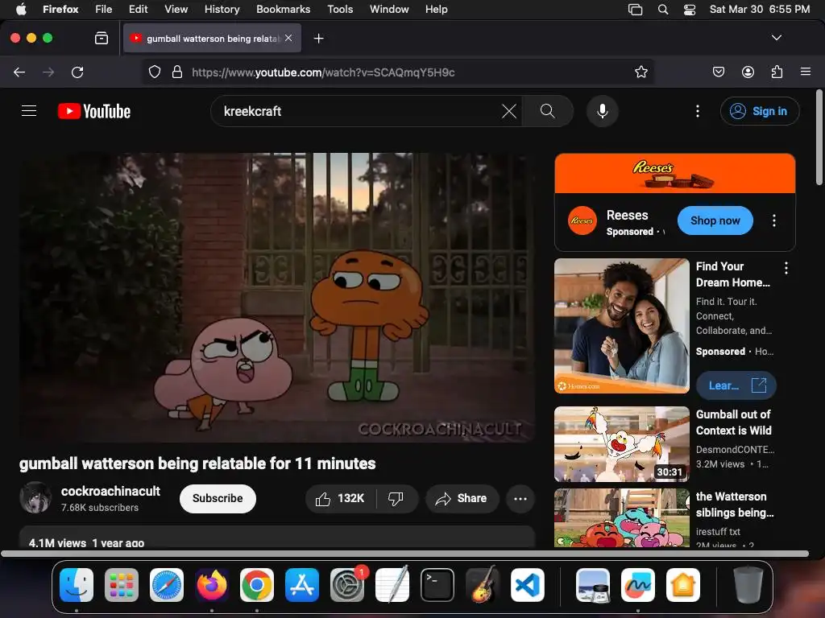Subscribe to cockroachinacult channel

[x=218, y=498]
